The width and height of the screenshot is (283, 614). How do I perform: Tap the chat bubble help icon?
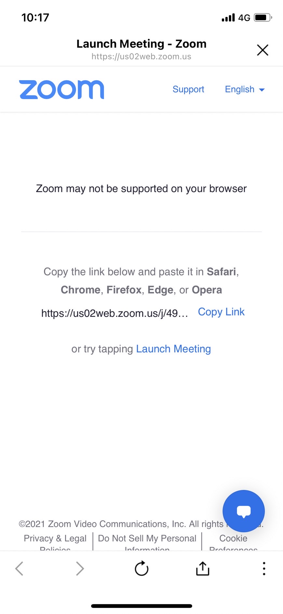click(x=244, y=511)
